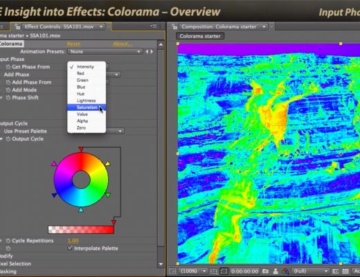This screenshot has width=360, height=277.
Task: Toggle the Add Phase From stopwatch
Action: tap(8, 82)
